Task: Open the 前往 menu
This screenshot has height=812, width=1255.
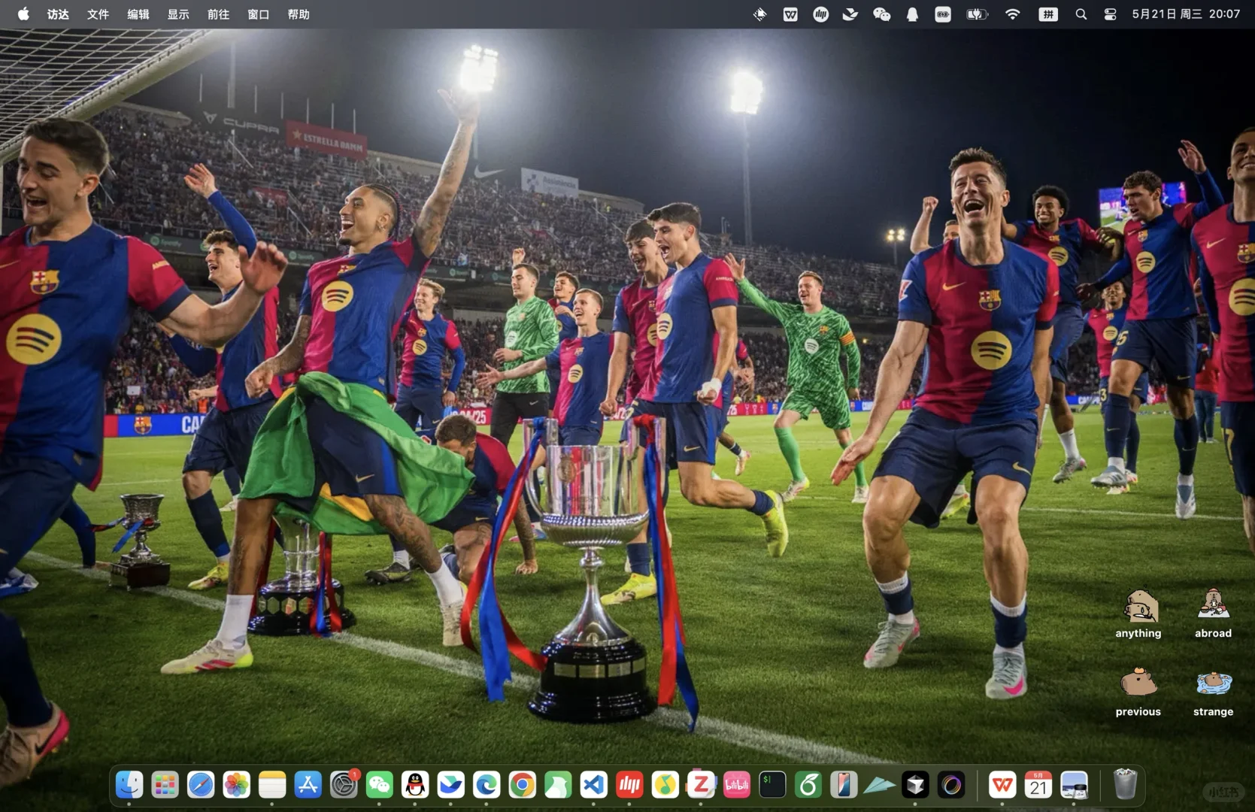Action: [x=218, y=14]
